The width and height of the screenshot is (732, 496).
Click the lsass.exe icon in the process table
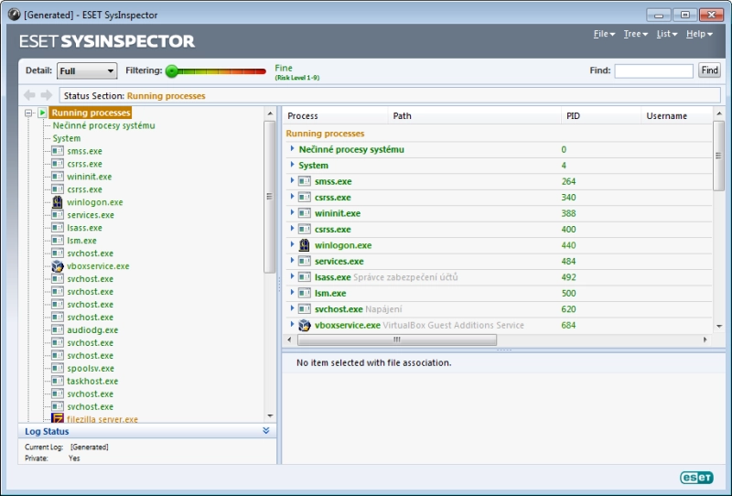point(305,277)
